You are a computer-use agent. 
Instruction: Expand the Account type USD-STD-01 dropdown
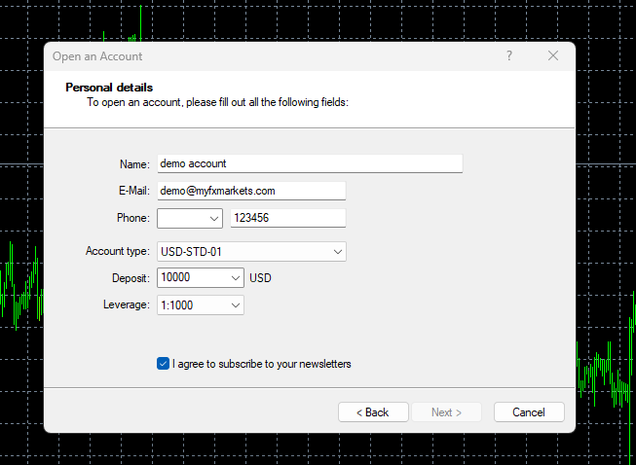coord(338,251)
